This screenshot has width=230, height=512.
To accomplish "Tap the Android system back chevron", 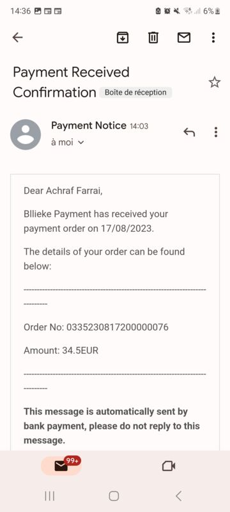I will (x=178, y=497).
